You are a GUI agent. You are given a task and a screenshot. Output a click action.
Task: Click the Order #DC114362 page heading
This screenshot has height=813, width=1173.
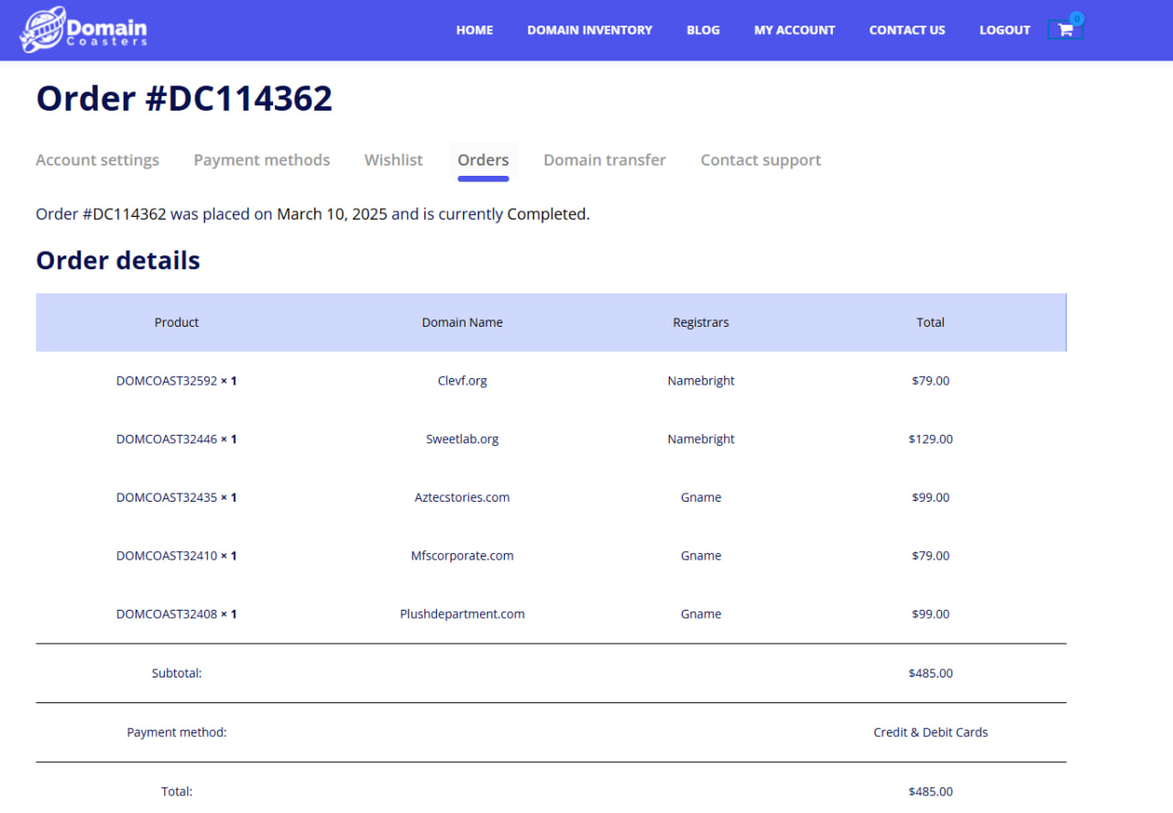pyautogui.click(x=184, y=98)
